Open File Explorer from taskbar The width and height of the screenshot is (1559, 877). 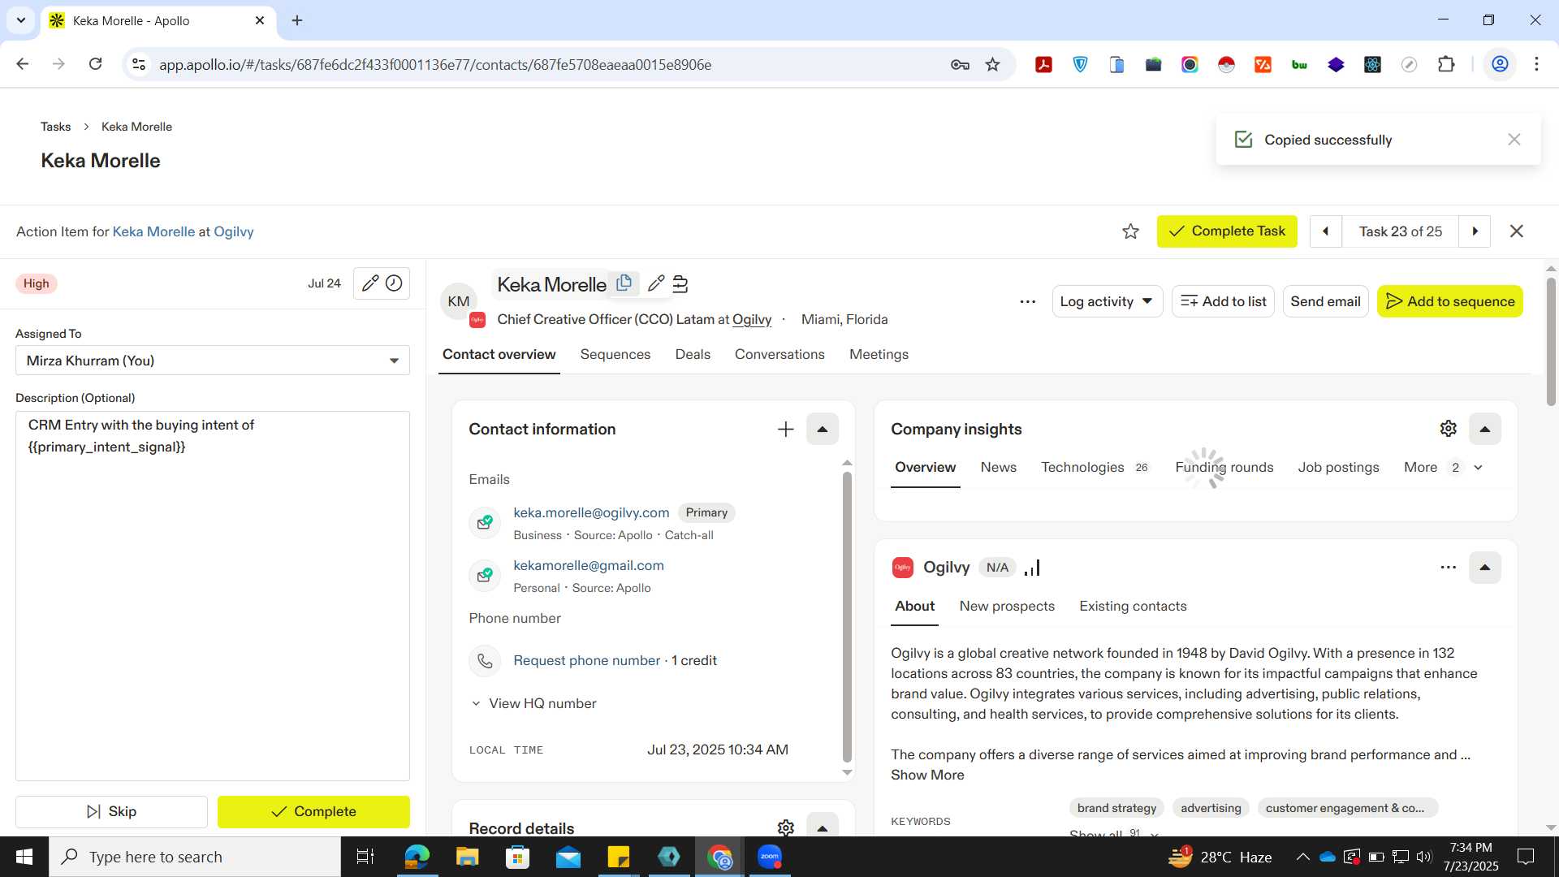pos(467,857)
